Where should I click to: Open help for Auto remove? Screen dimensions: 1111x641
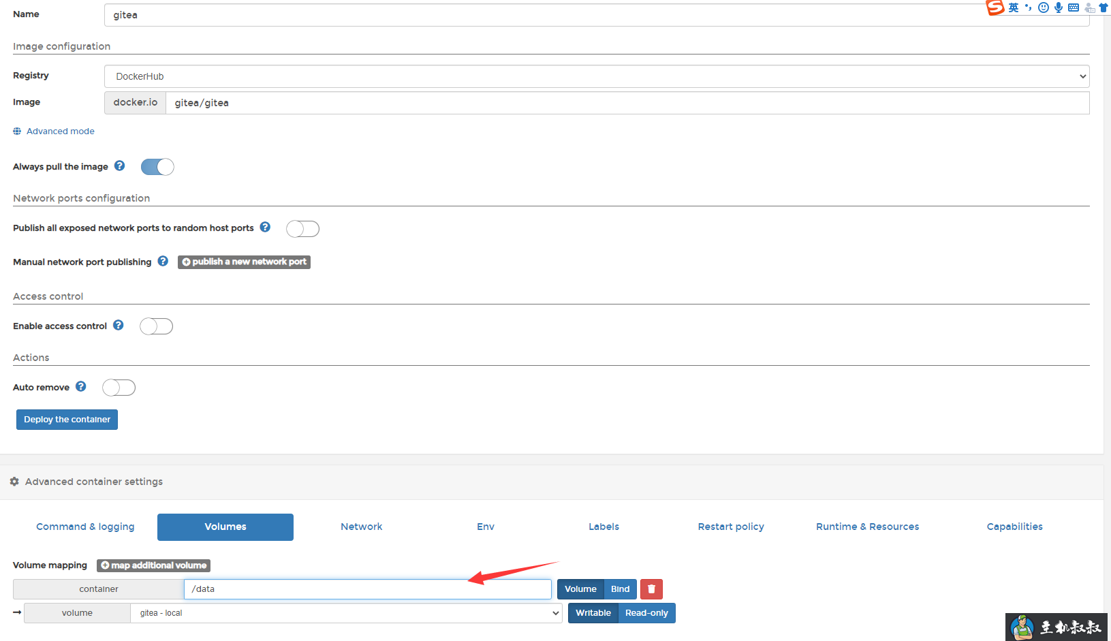pyautogui.click(x=81, y=386)
